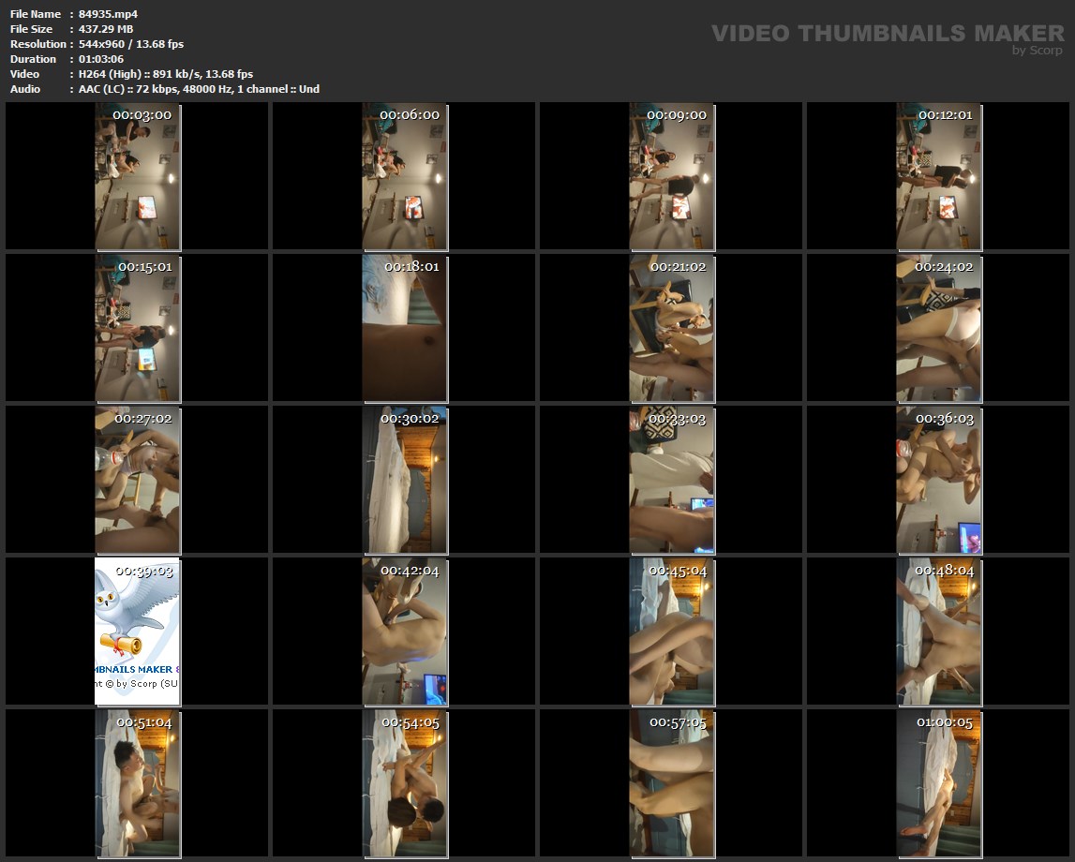Click the 00:51:04 timestamp label
The height and width of the screenshot is (862, 1075).
(x=143, y=722)
